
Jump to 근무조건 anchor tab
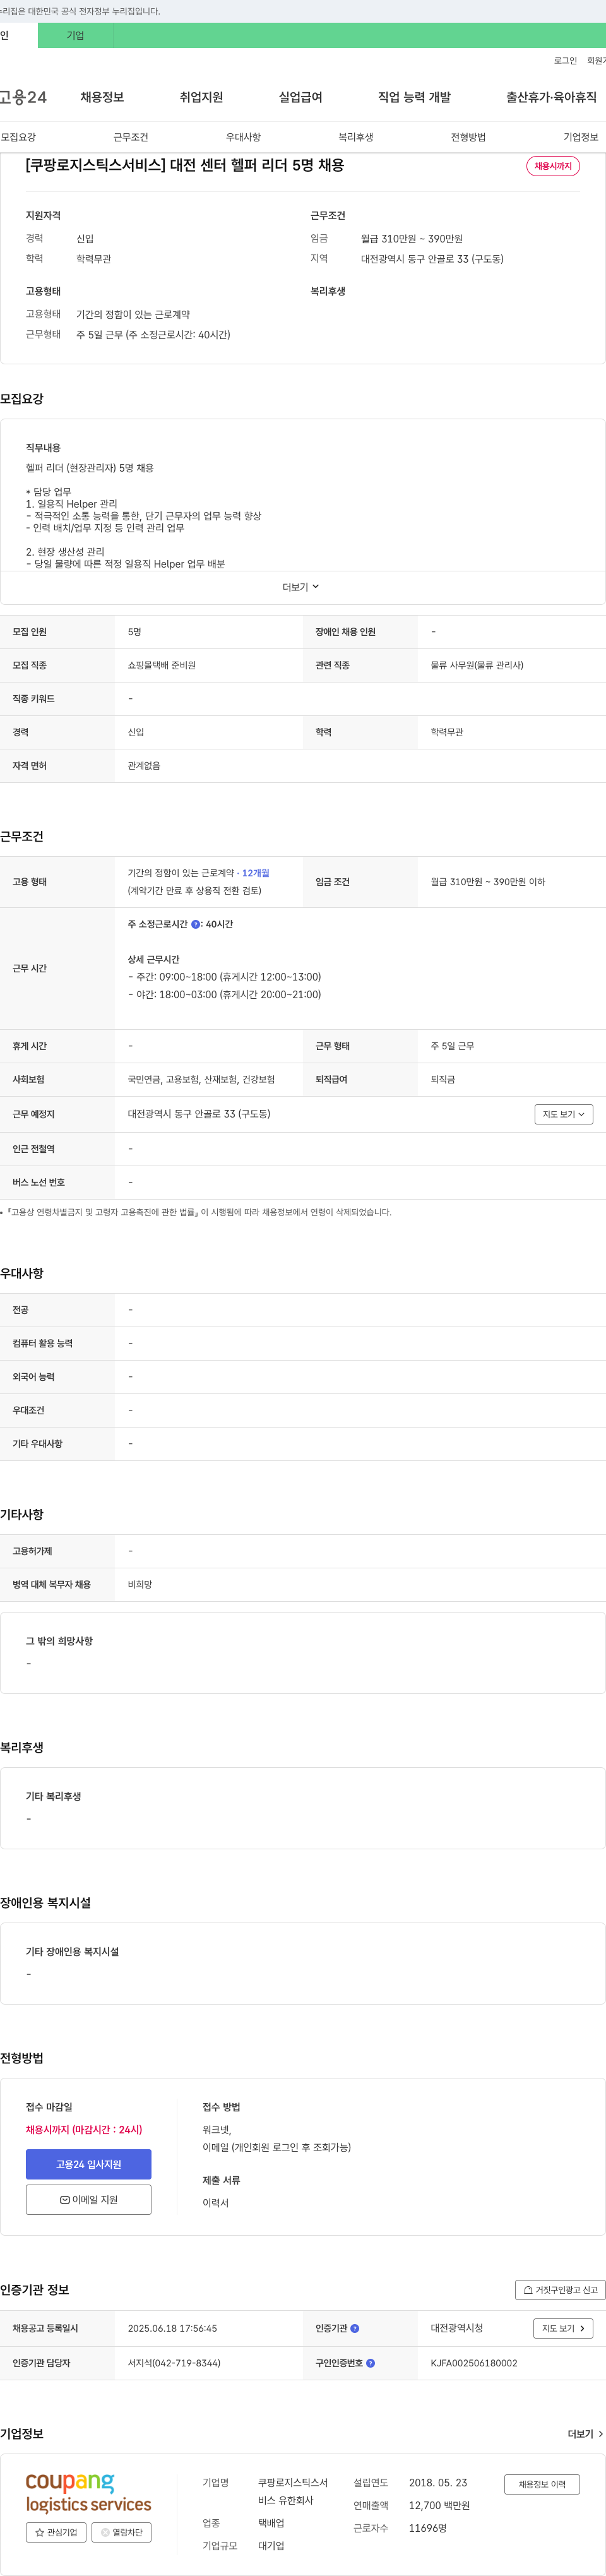(130, 137)
